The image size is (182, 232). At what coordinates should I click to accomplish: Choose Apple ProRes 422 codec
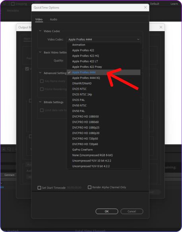[104, 50]
